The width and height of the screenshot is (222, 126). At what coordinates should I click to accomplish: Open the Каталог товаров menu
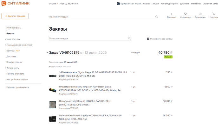[15, 16]
